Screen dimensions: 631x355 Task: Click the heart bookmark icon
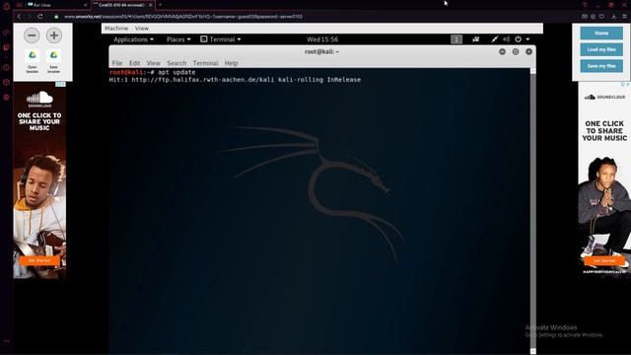[601, 17]
